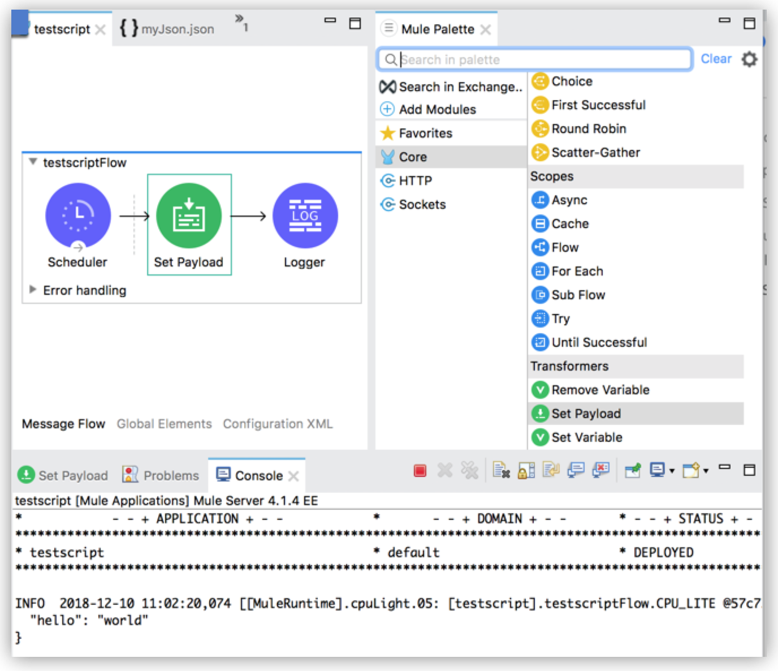
Task: Stop the running app with red Terminate button
Action: pyautogui.click(x=420, y=471)
